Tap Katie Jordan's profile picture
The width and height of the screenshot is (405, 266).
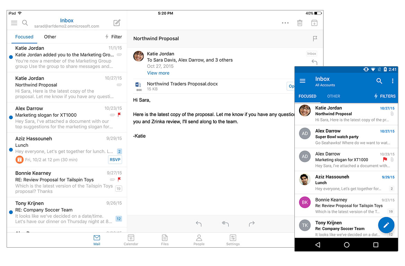point(138,56)
